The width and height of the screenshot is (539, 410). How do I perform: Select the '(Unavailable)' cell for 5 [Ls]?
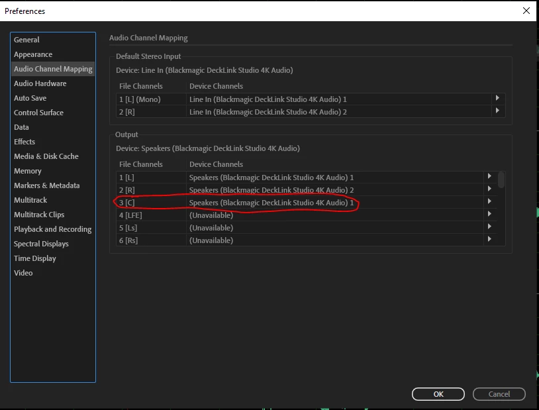point(335,228)
